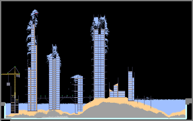This screenshot has width=193, height=121.
Task: Select the tall central skyscraper's window grid
Action: (x=99, y=64)
